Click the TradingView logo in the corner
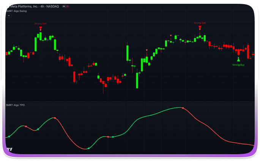The height and width of the screenshot is (161, 260). (9, 149)
